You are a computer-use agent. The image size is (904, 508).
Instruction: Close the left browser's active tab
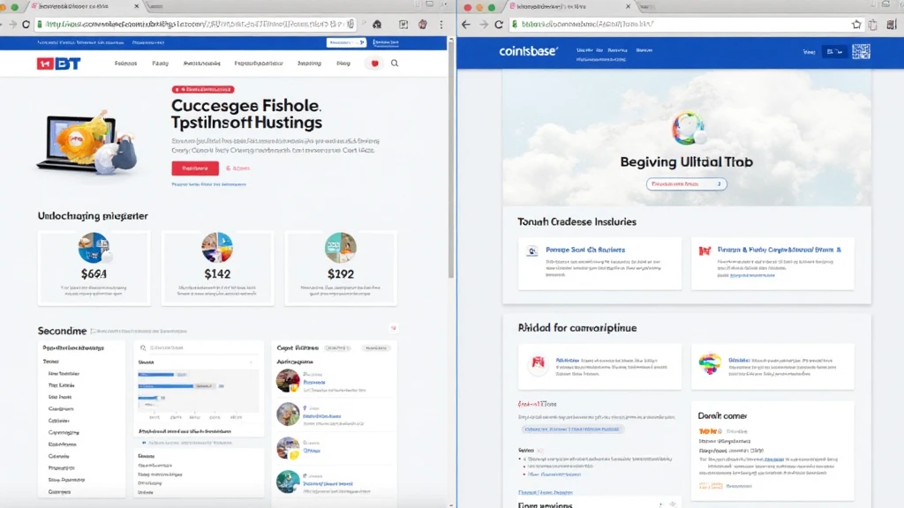click(x=137, y=6)
